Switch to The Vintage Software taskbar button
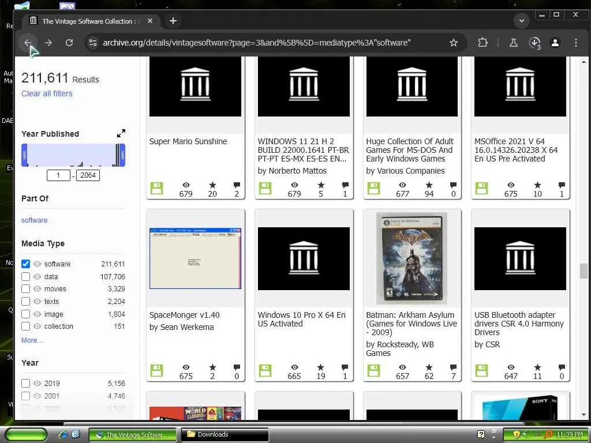The width and height of the screenshot is (591, 443). click(133, 435)
